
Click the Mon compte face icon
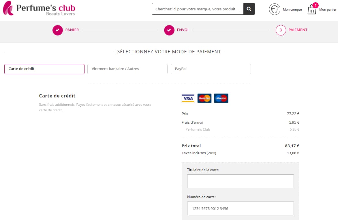tap(275, 9)
